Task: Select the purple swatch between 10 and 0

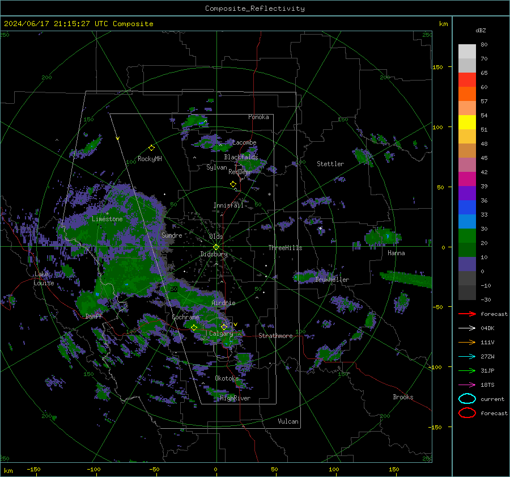Action: (x=467, y=264)
